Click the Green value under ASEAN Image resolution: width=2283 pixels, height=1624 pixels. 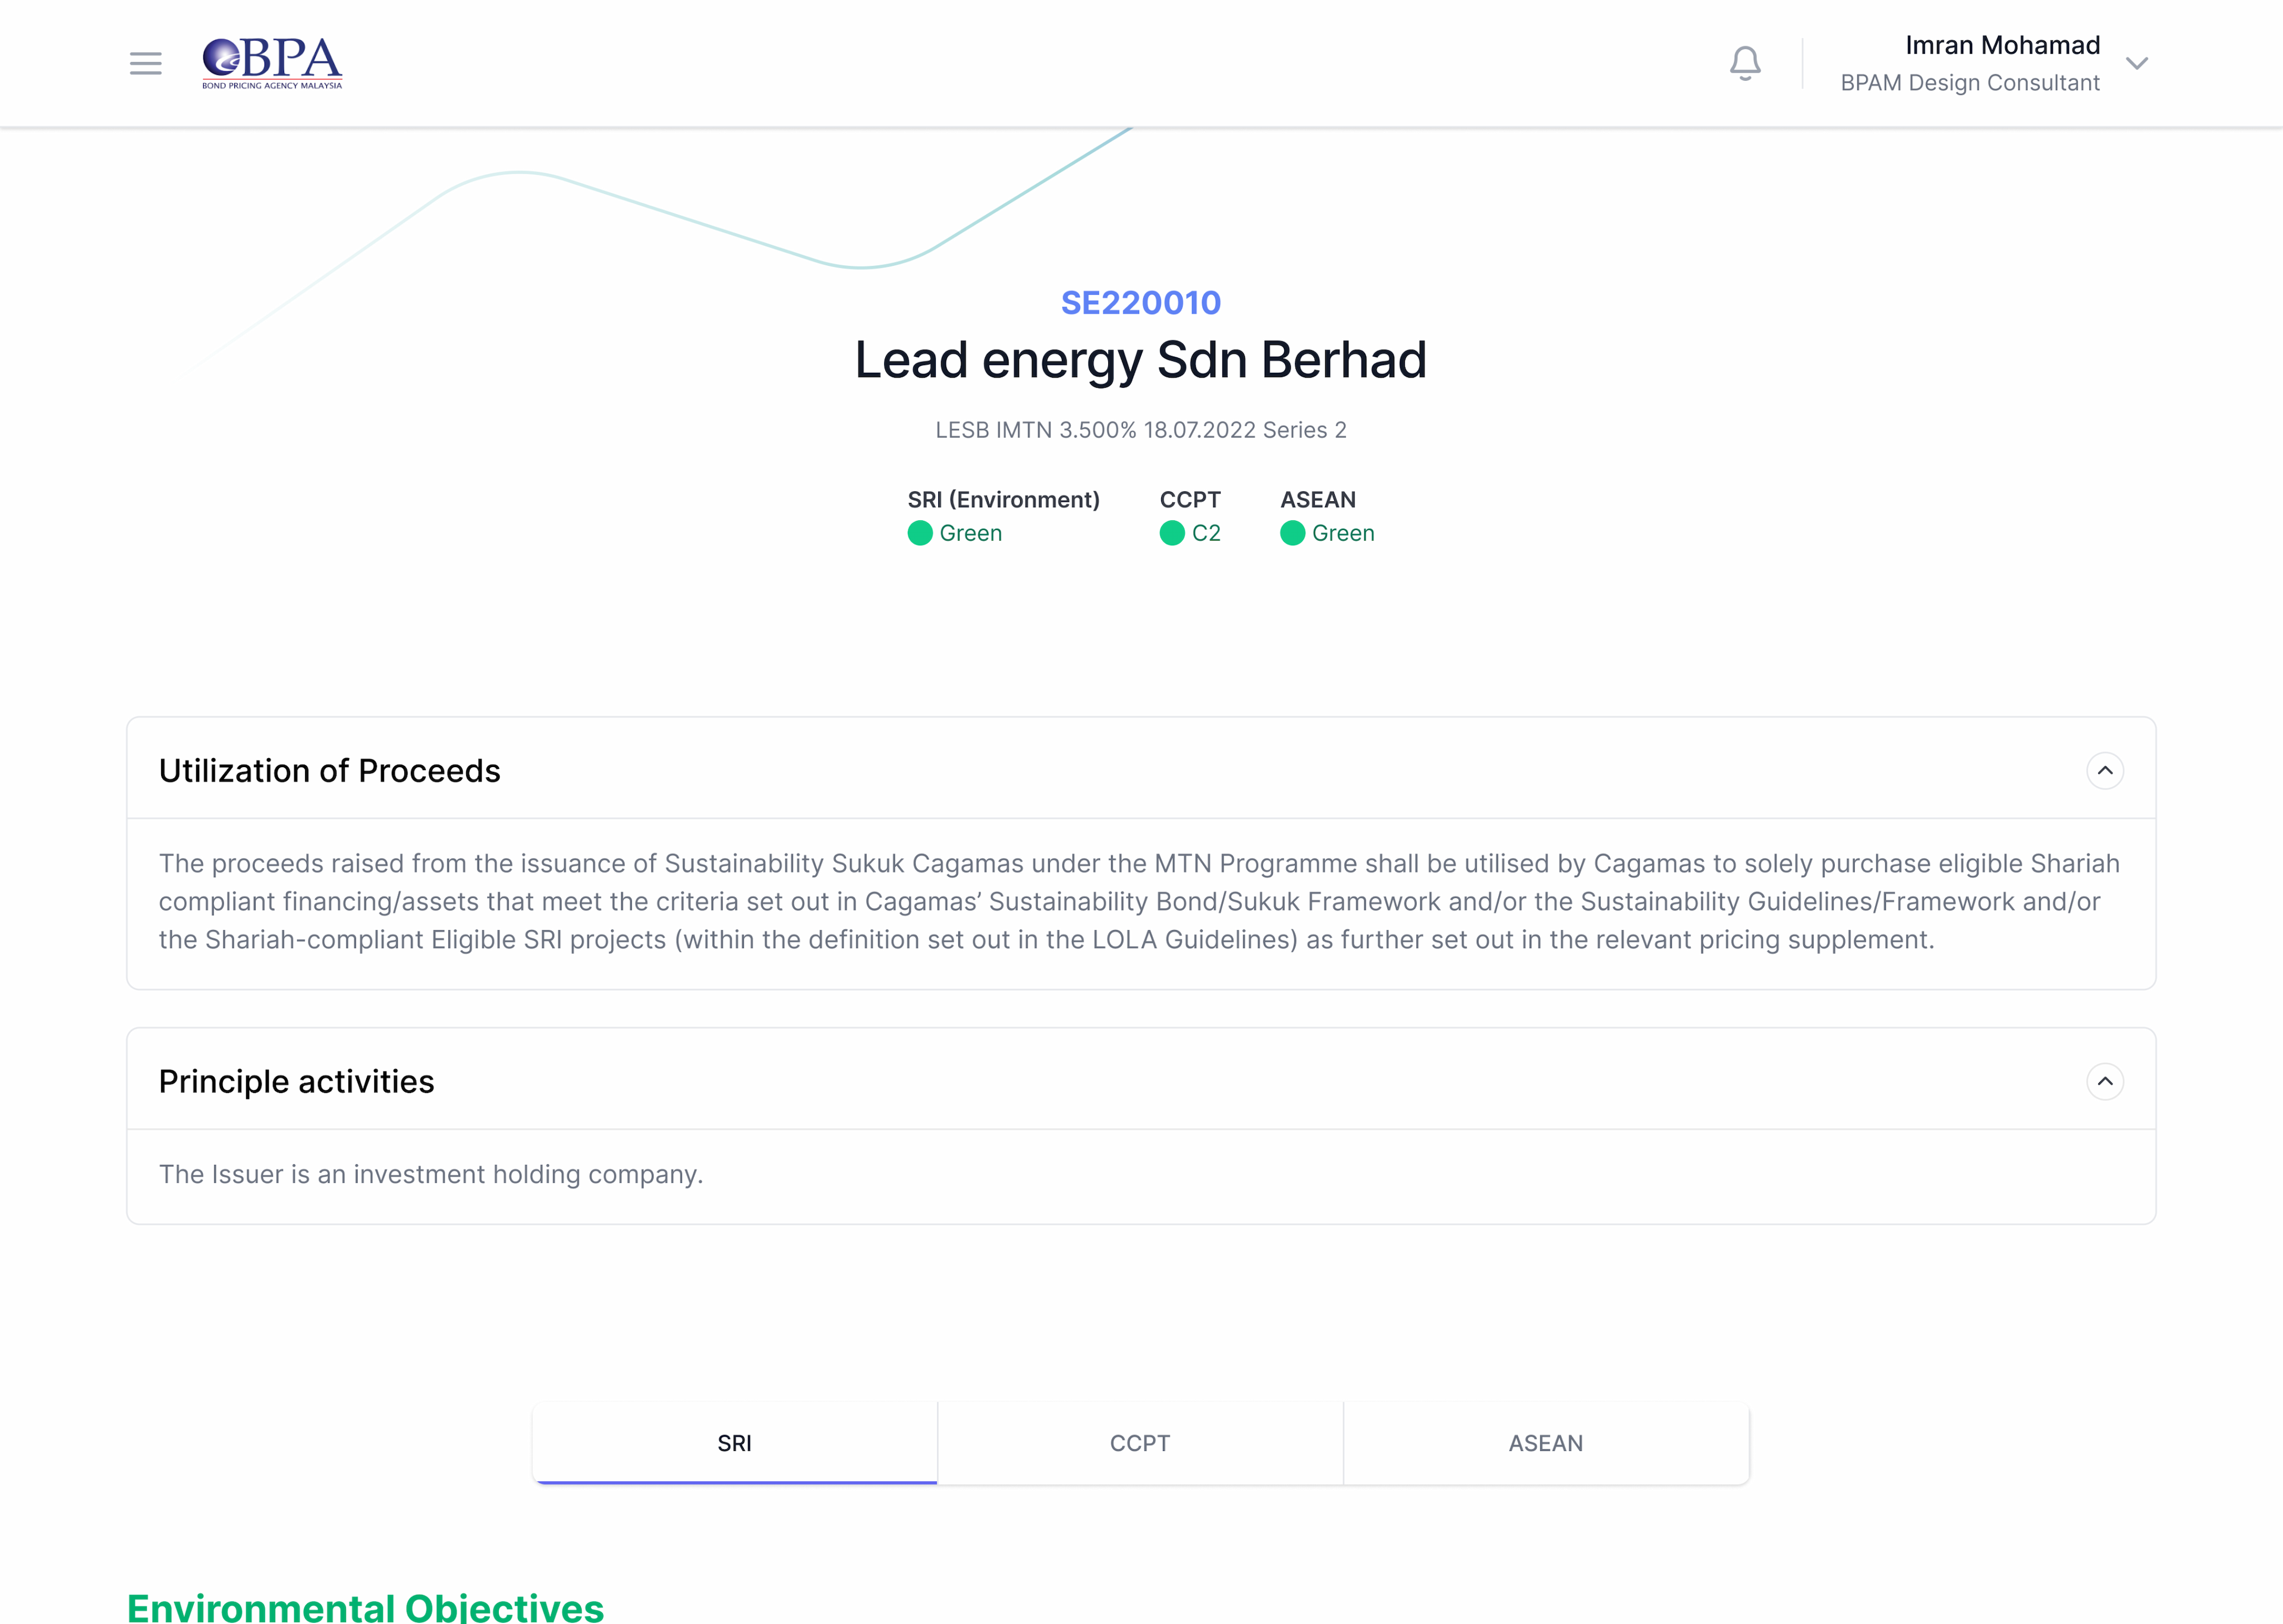[x=1344, y=533]
